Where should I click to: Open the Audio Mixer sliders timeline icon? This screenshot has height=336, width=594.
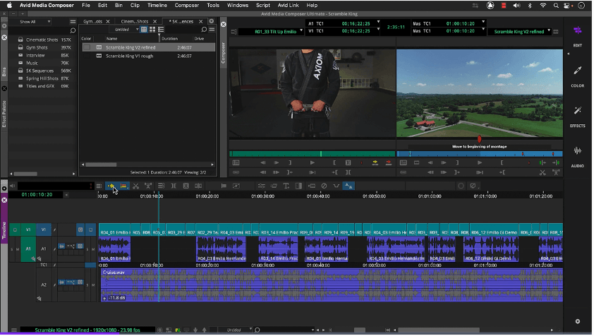pos(262,186)
